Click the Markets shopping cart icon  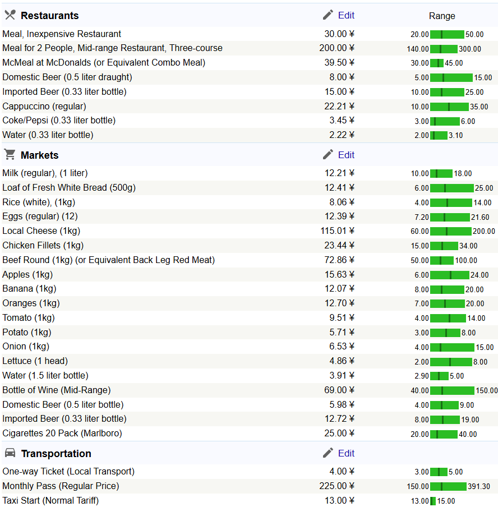[10, 155]
